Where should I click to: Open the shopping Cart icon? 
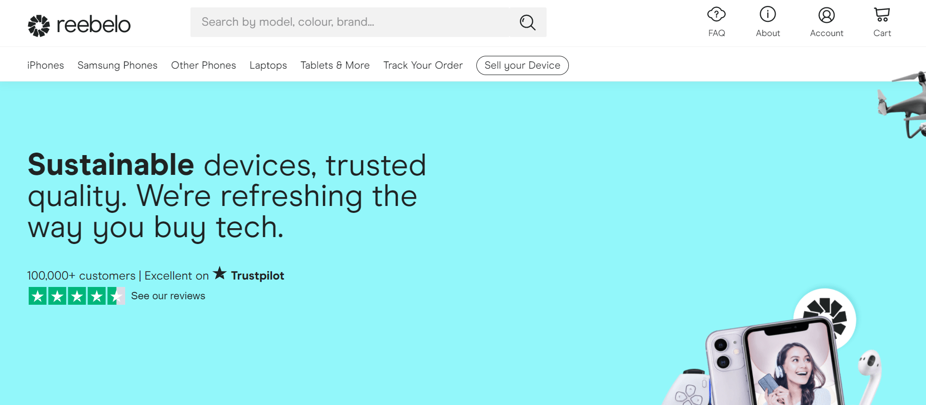881,14
